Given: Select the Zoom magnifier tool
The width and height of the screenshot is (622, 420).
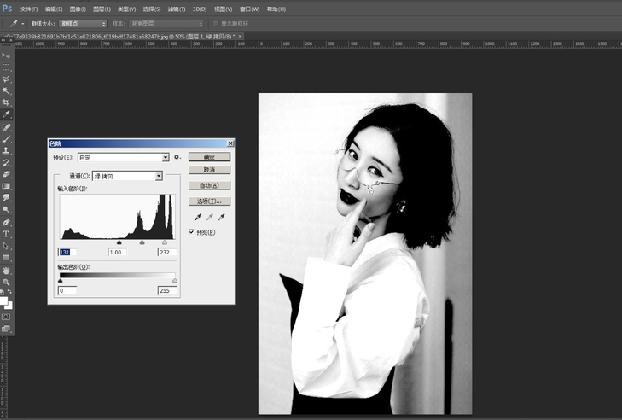Looking at the screenshot, I should [x=6, y=282].
